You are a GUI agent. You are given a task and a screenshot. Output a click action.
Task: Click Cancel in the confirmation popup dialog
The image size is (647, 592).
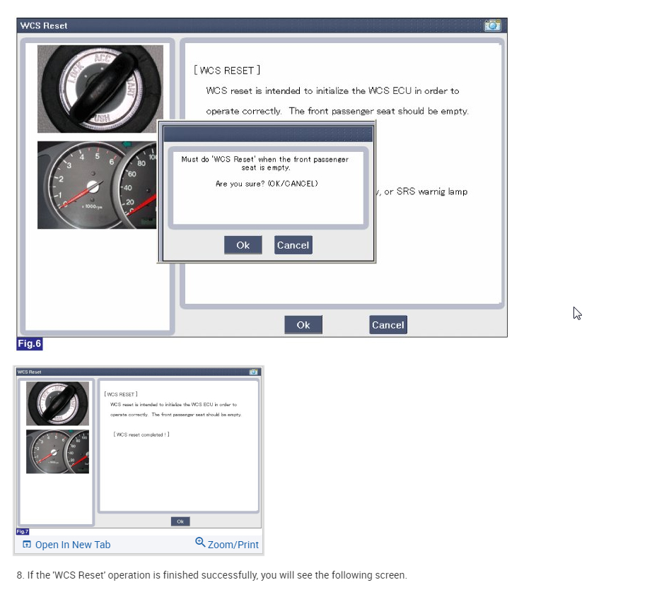pyautogui.click(x=293, y=245)
